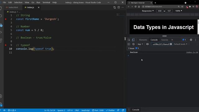This screenshot has height=112, width=199.
Task: Click the 1 Issue link in console
Action: 133,48
